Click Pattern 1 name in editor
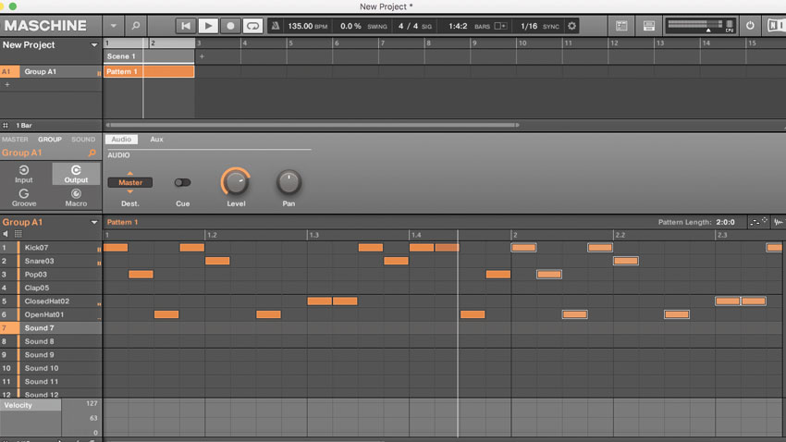 pyautogui.click(x=122, y=222)
